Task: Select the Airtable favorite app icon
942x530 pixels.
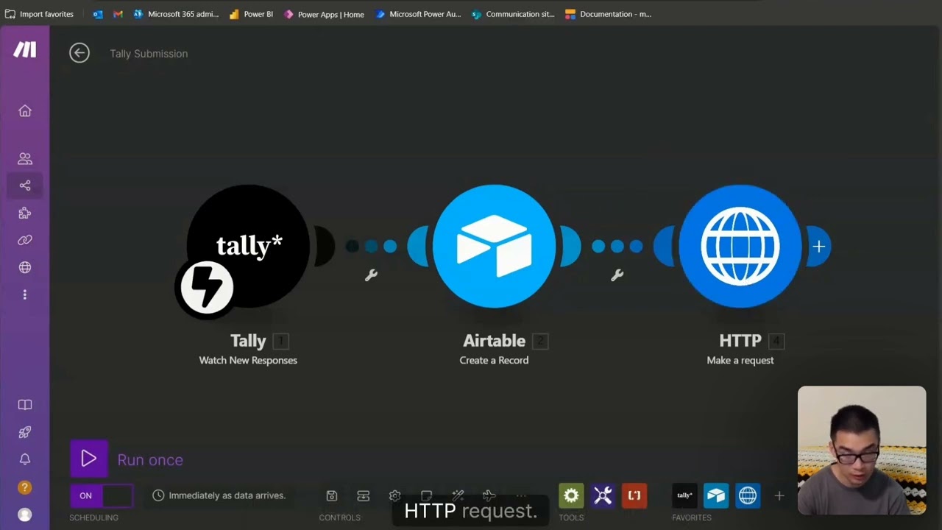Action: pyautogui.click(x=716, y=495)
